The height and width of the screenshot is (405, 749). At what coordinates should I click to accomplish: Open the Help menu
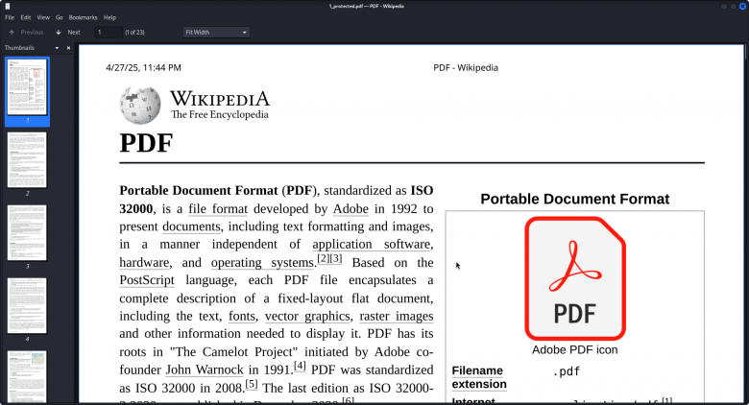109,17
